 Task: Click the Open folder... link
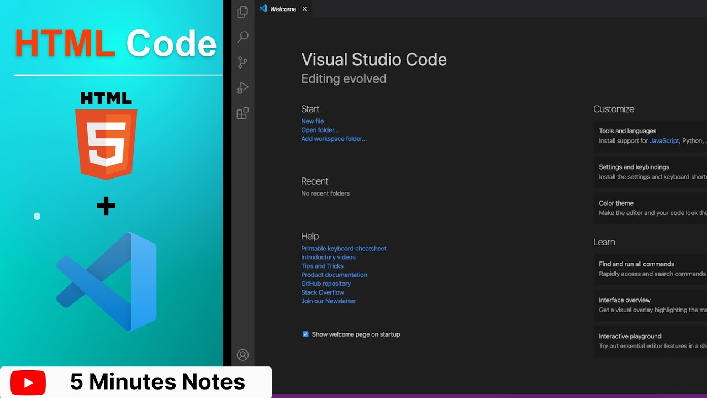coord(320,130)
